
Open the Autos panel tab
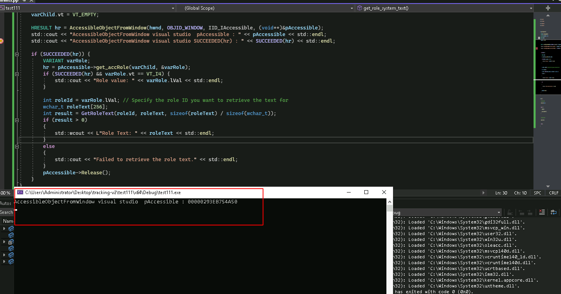click(5, 203)
